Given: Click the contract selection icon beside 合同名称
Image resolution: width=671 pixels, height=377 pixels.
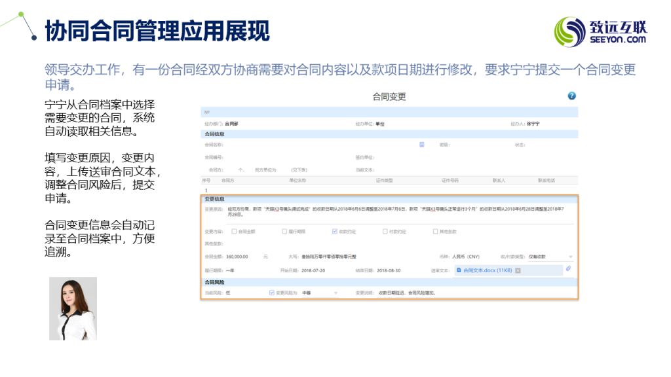Looking at the screenshot, I should [x=422, y=144].
